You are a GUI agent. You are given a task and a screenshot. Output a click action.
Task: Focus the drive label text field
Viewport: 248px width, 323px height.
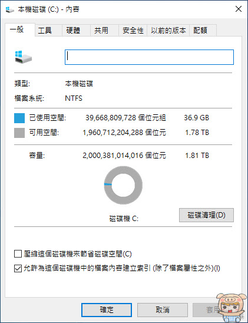[x=149, y=57]
